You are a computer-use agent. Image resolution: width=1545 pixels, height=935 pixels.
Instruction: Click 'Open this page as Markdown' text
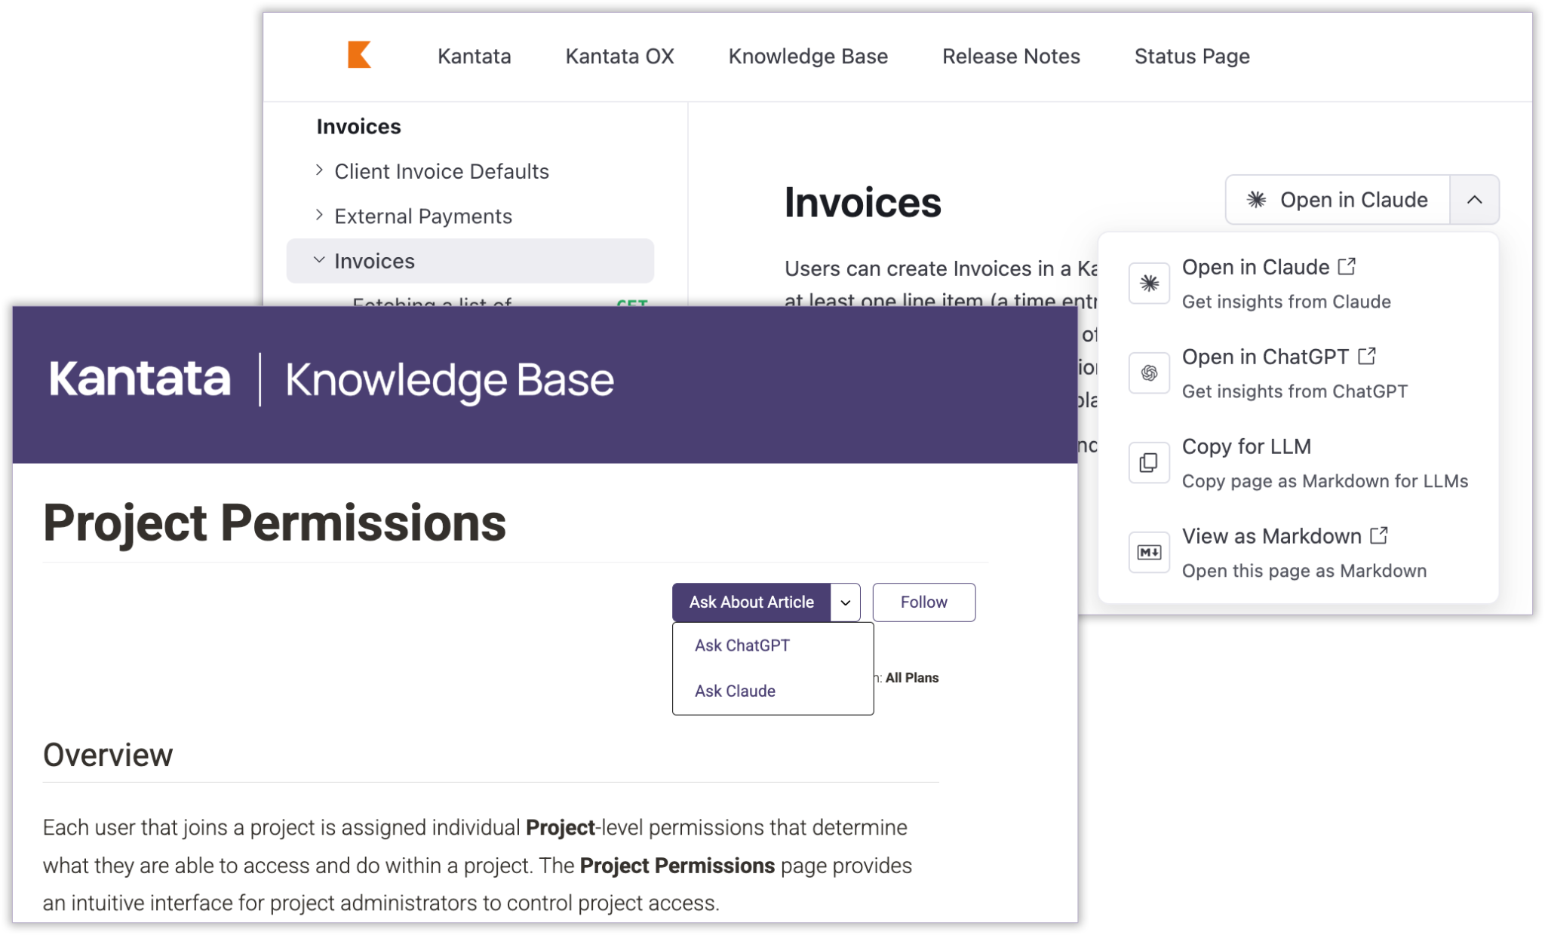click(1304, 571)
